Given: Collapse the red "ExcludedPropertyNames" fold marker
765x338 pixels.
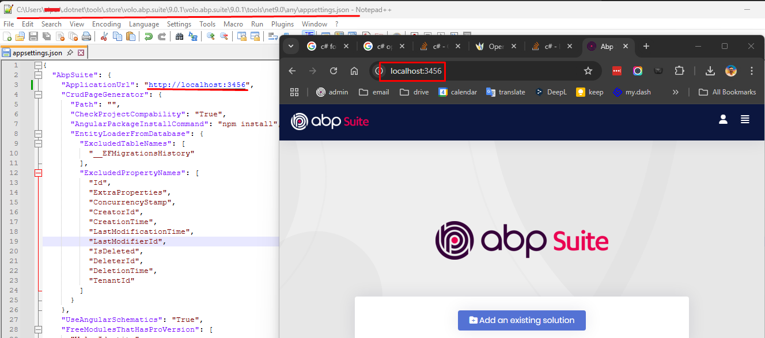Looking at the screenshot, I should point(38,173).
